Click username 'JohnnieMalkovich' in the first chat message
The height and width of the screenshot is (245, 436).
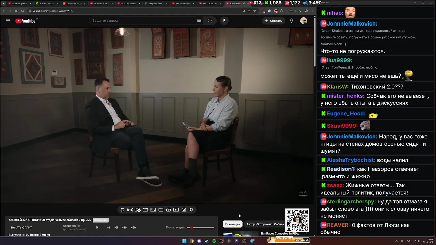352,23
